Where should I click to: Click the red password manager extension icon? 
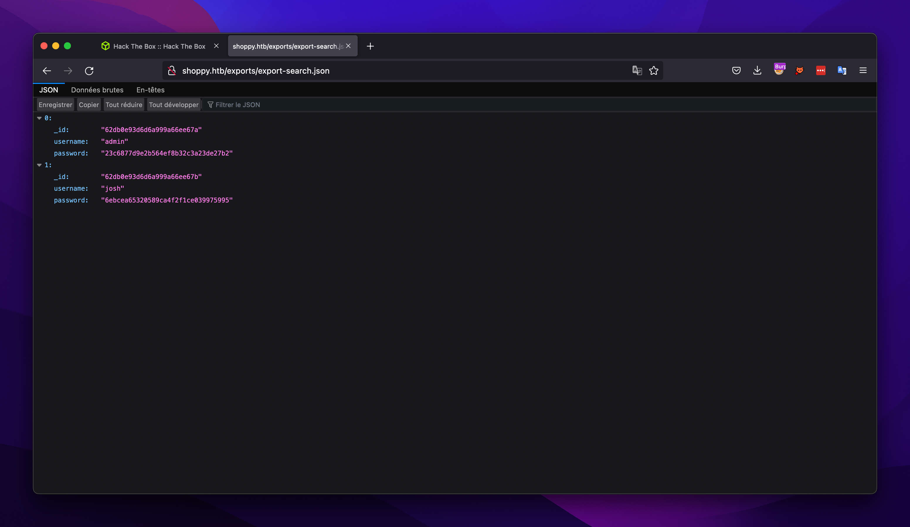click(821, 70)
